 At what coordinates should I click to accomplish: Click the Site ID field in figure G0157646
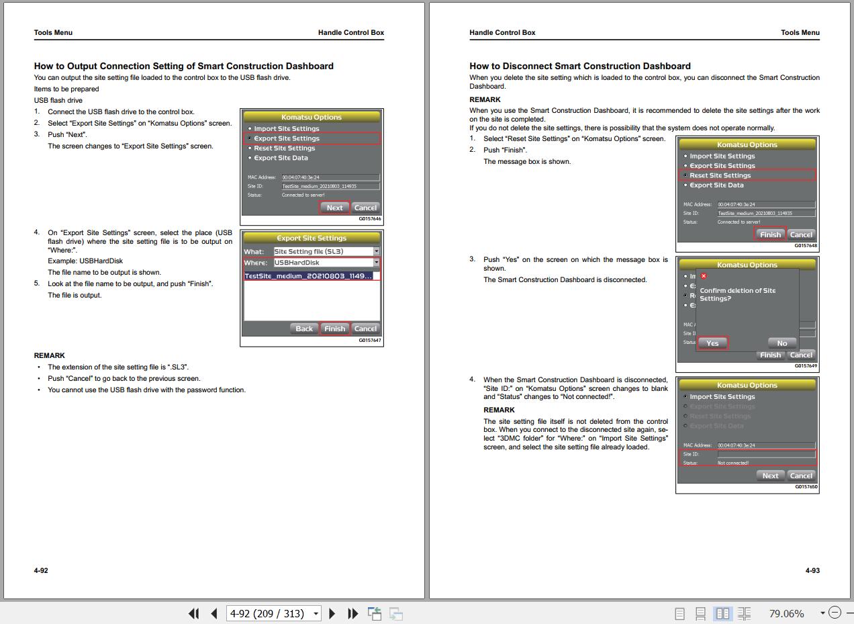pos(330,186)
